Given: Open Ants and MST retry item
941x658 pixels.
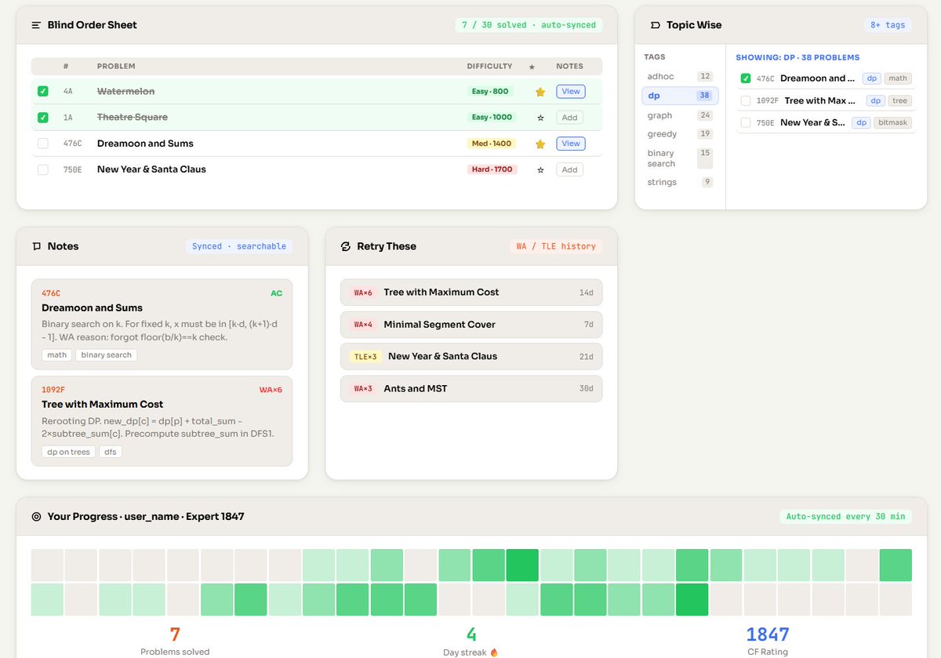Looking at the screenshot, I should click(x=471, y=388).
